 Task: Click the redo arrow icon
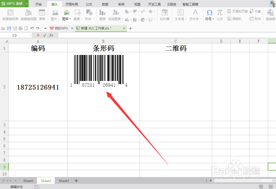point(38,28)
